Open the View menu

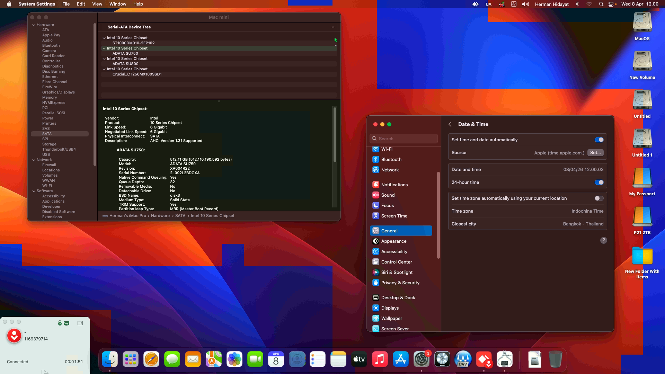click(97, 4)
